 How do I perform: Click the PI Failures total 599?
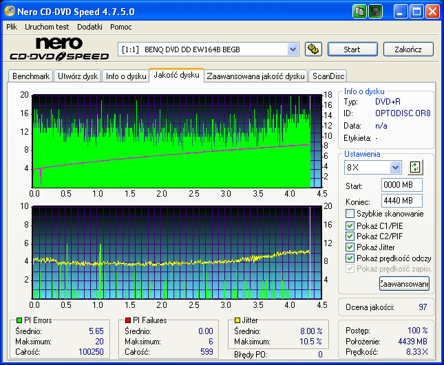point(207,352)
